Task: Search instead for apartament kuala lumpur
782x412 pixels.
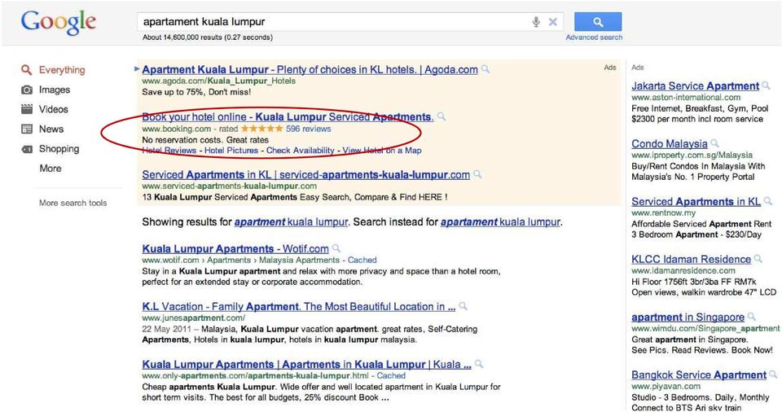Action: point(500,222)
